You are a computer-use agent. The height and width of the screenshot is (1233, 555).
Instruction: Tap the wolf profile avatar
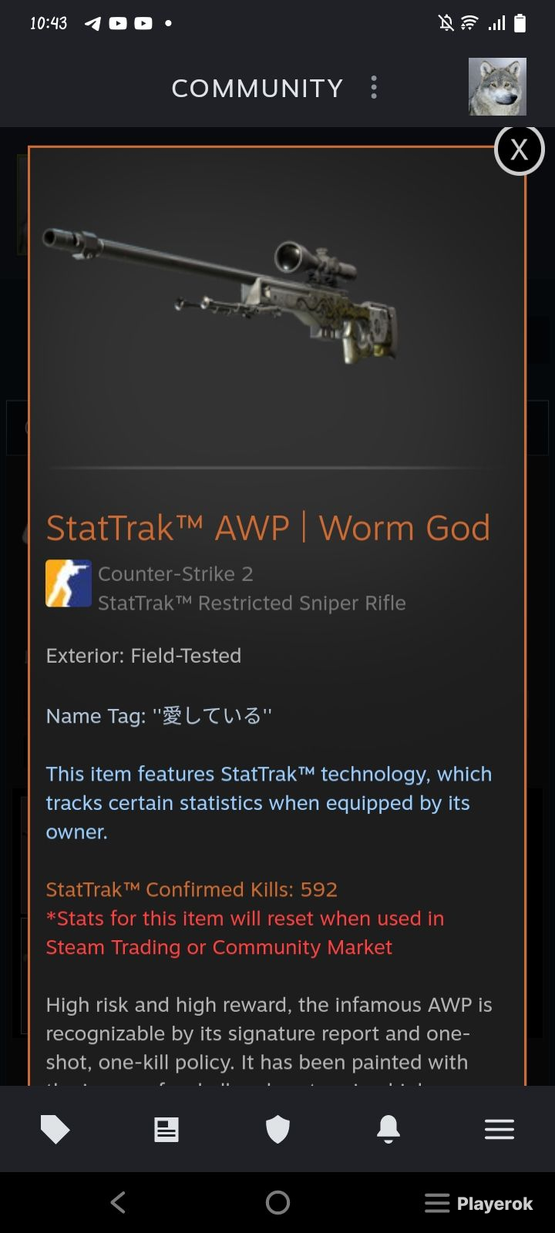[x=498, y=87]
